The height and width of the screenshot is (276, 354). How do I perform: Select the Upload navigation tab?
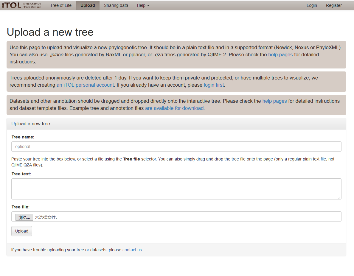pos(88,5)
